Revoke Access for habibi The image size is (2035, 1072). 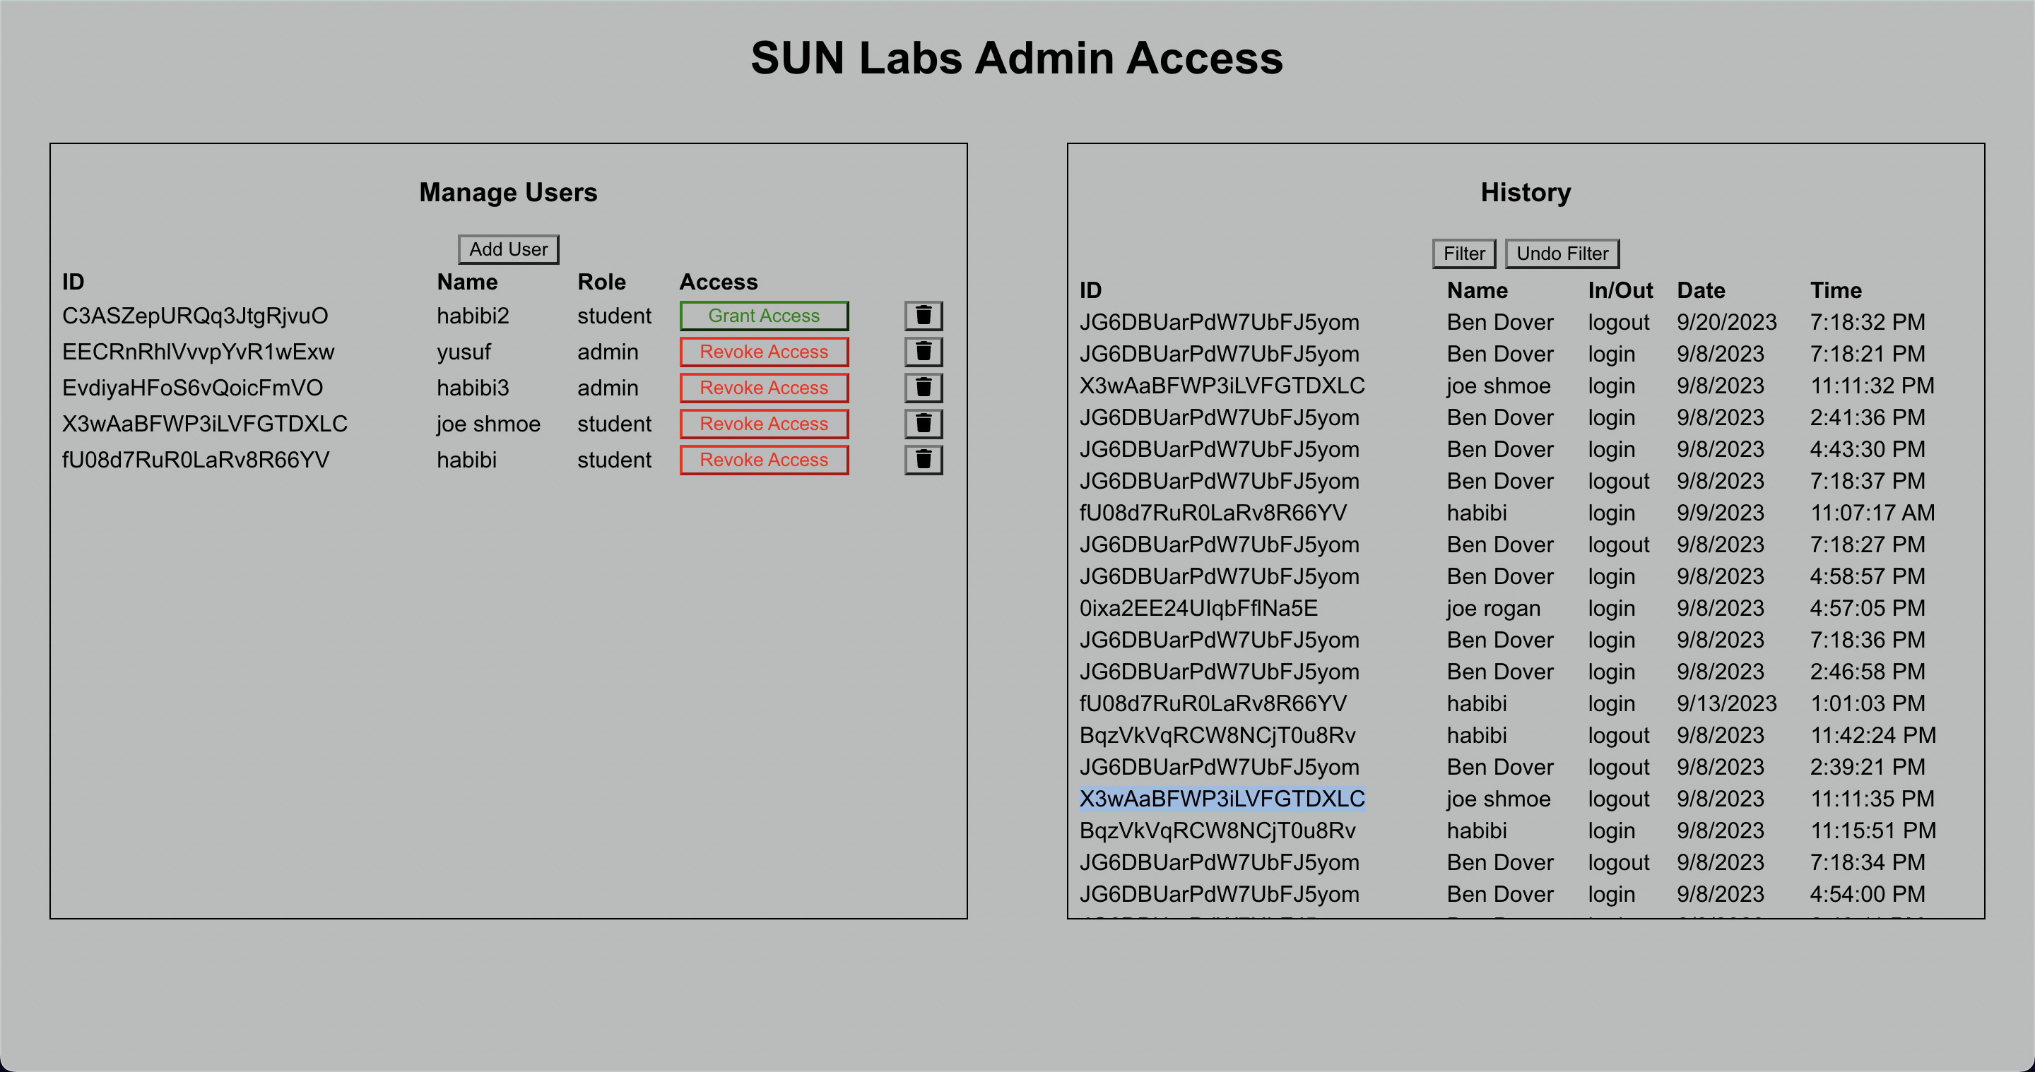763,460
